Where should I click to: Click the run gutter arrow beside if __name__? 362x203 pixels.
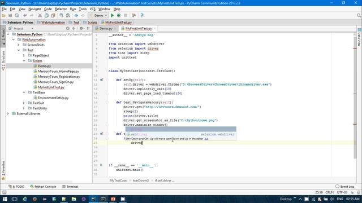pos(101,165)
